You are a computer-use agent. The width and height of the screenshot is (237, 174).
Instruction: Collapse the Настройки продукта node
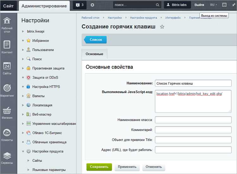23,151
